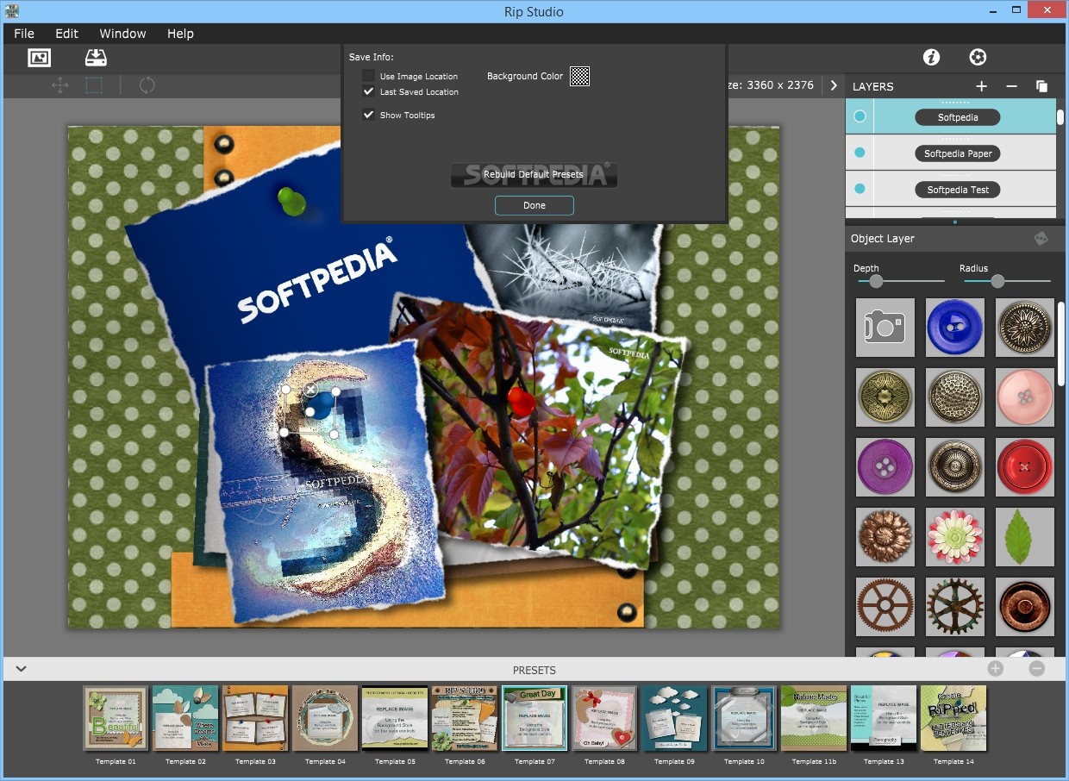Choose the green leaf object
This screenshot has width=1069, height=781.
[x=1025, y=537]
